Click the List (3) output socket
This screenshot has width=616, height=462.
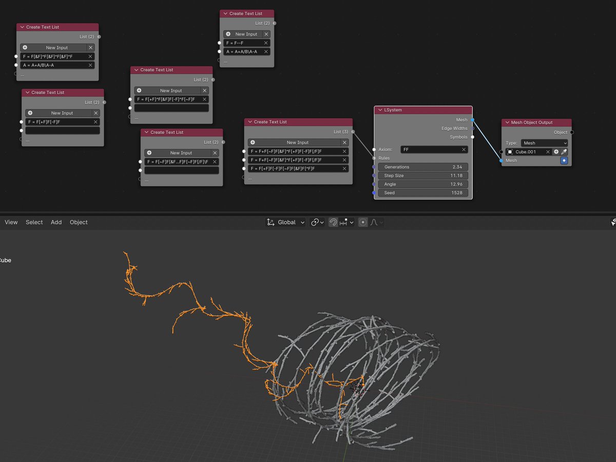pos(353,132)
